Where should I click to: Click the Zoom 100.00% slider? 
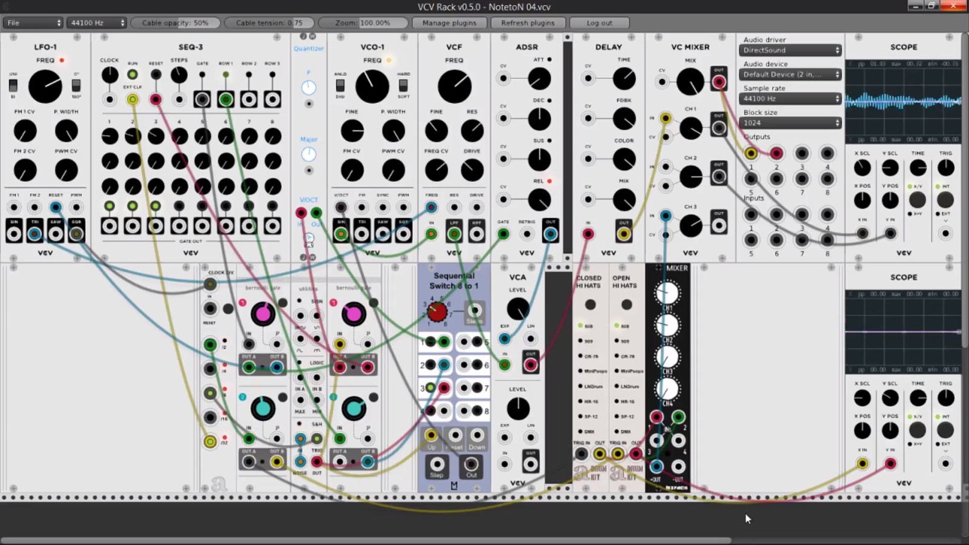click(363, 22)
